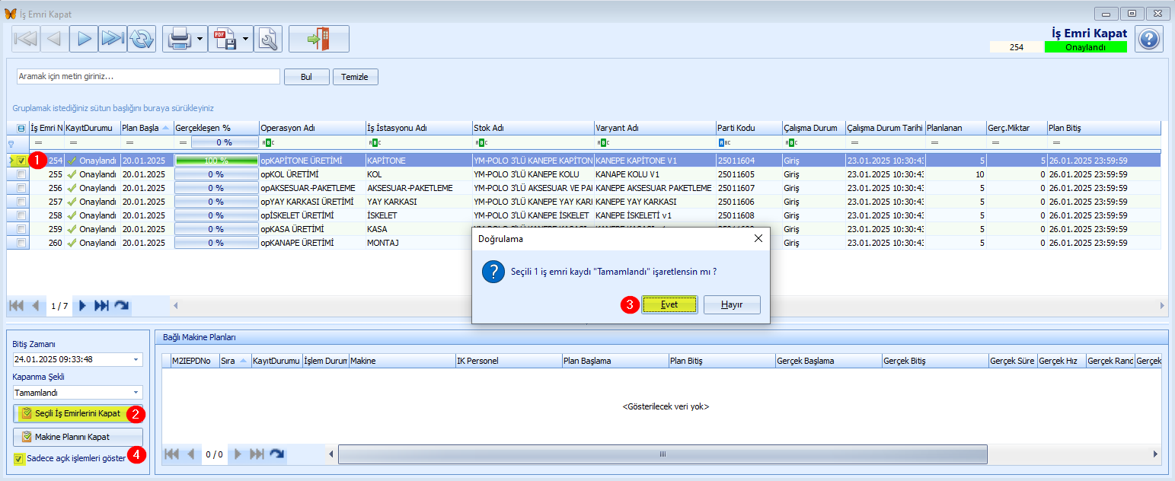Click the refresh icon in top toolbar
Image resolution: width=1175 pixels, height=481 pixels.
(141, 39)
